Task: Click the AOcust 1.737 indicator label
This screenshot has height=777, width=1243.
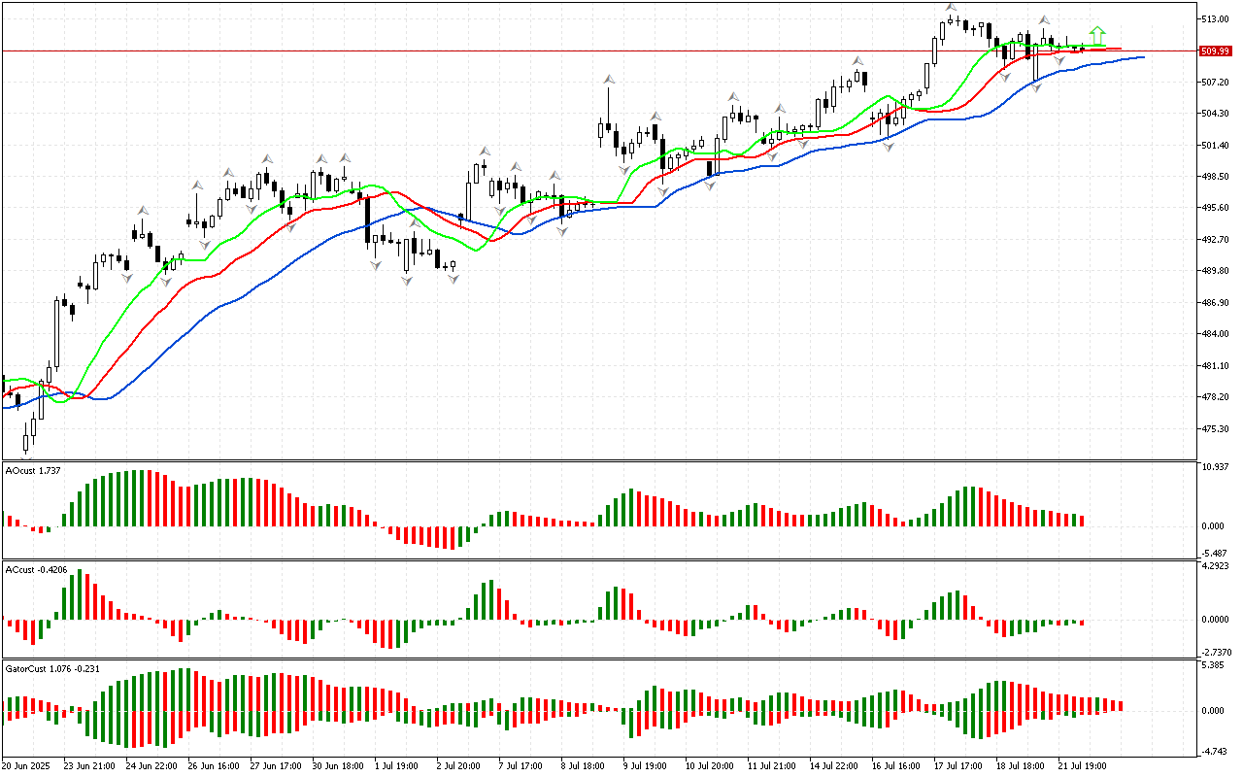Action: pos(34,470)
